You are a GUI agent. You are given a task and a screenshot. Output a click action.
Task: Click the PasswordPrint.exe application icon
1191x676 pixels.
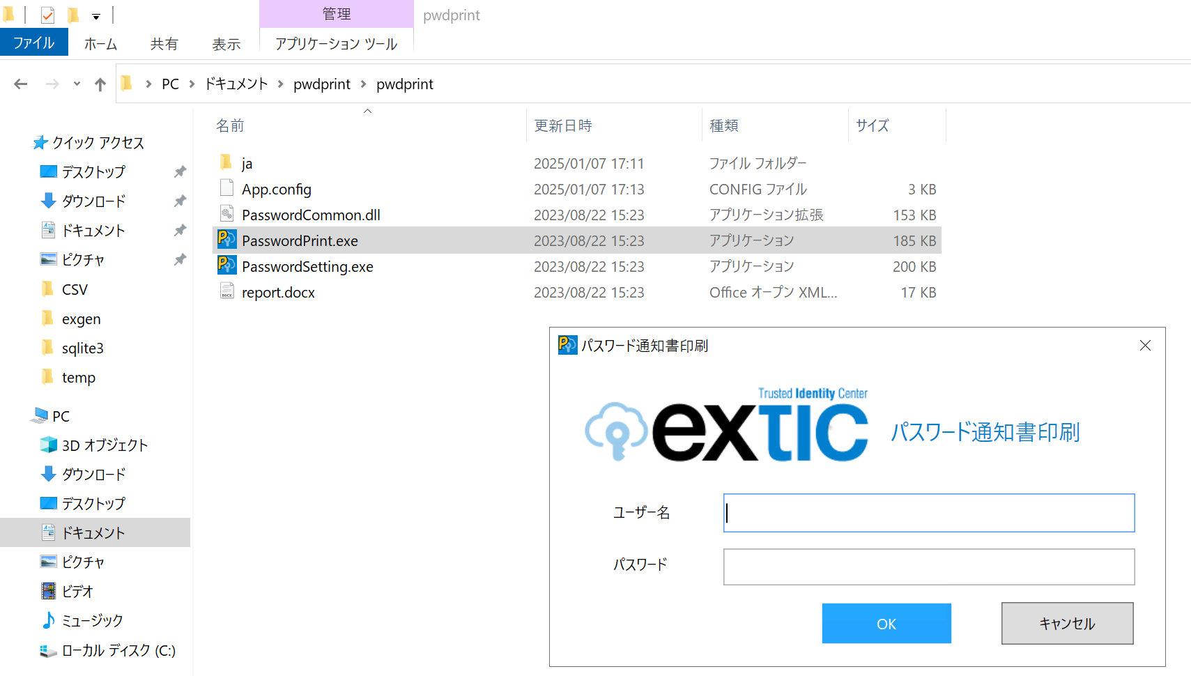(x=226, y=240)
